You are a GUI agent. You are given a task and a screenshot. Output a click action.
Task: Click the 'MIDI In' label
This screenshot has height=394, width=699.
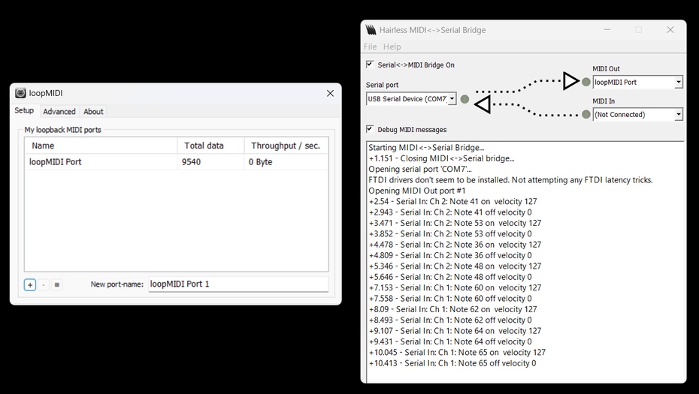coord(604,101)
